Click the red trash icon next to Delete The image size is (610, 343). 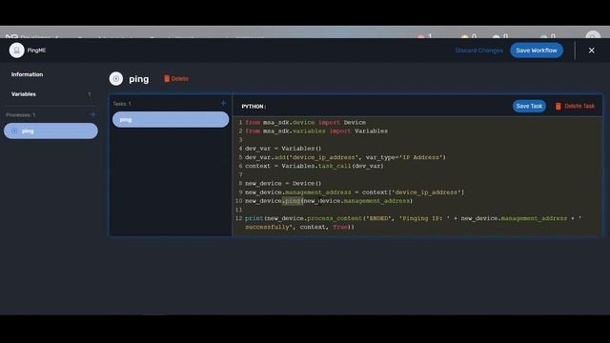(167, 78)
